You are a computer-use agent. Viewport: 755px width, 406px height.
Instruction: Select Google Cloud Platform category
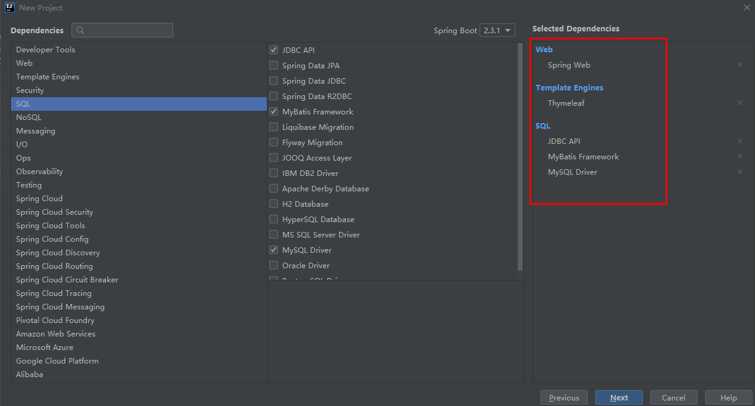[139, 360]
